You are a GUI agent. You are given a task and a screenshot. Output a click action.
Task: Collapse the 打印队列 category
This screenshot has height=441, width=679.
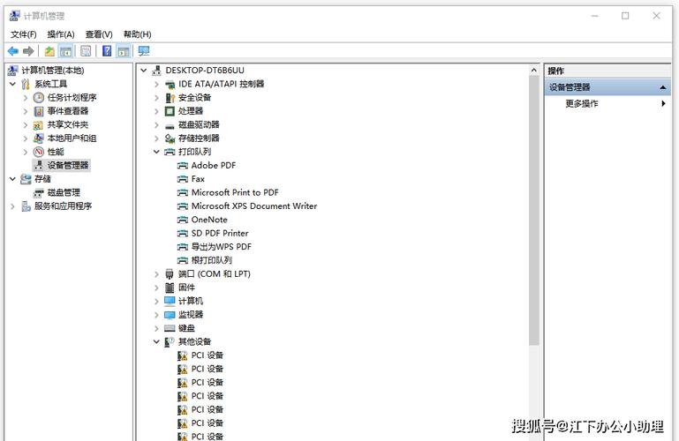click(x=157, y=152)
